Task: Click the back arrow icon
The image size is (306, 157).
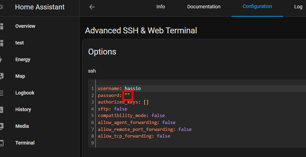Action: [92, 7]
